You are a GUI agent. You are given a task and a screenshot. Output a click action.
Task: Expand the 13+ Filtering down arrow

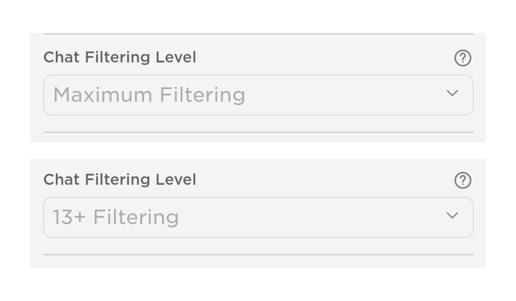(452, 215)
